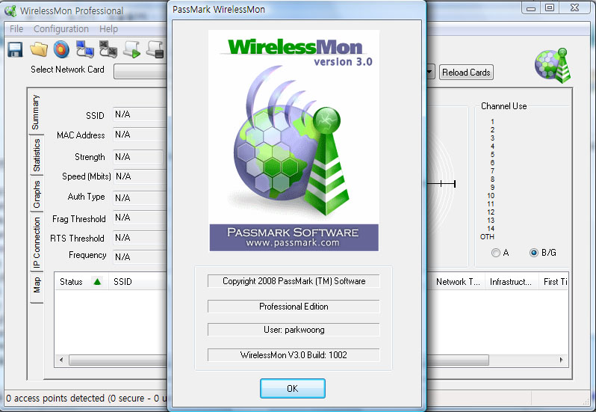Image resolution: width=596 pixels, height=412 pixels.
Task: Click the Reload Cards button
Action: [466, 73]
